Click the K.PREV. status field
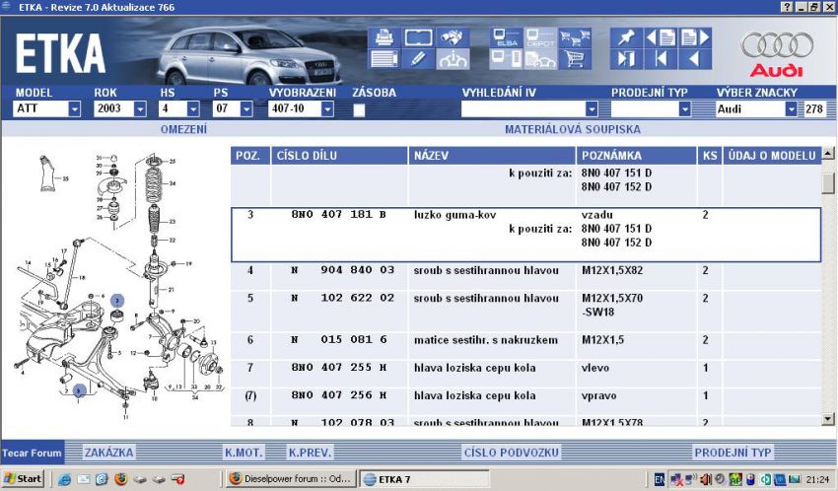The height and width of the screenshot is (491, 838). click(310, 453)
